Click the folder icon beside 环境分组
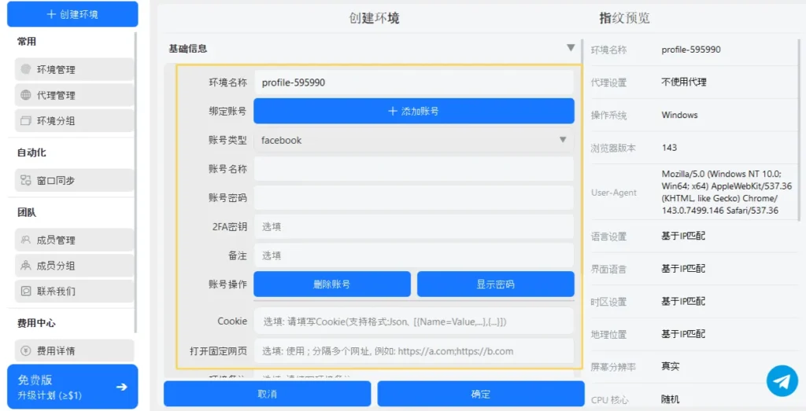This screenshot has width=806, height=411. coord(26,121)
